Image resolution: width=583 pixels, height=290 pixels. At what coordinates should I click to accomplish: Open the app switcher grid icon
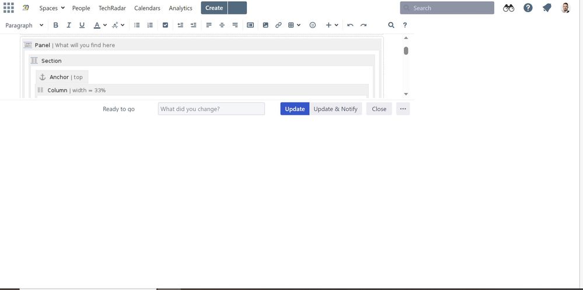tap(8, 8)
